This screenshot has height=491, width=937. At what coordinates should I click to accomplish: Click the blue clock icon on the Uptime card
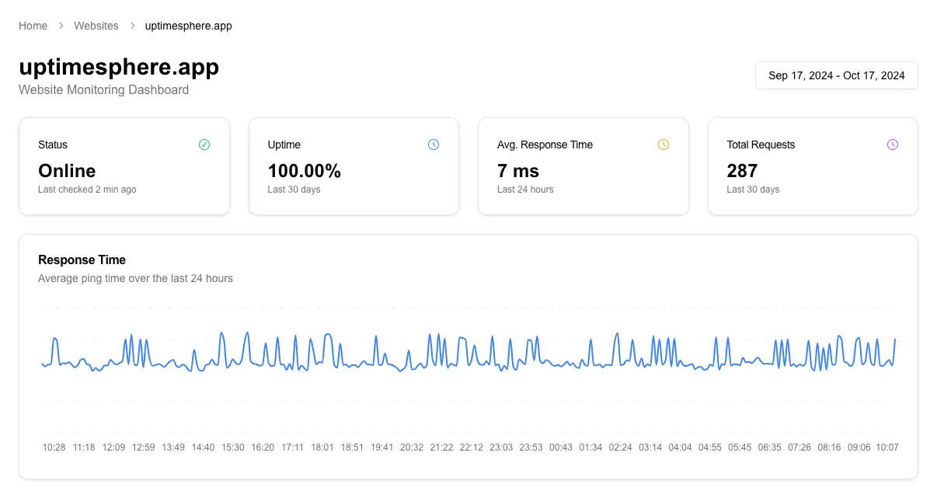(434, 145)
